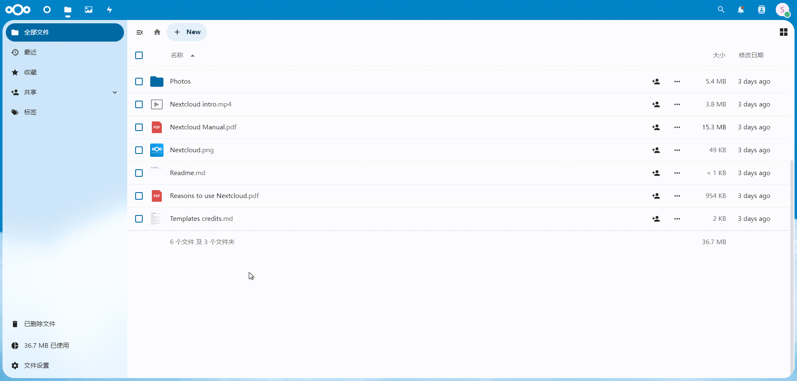This screenshot has width=797, height=381.
Task: Select Nextcloud intro.mp4 checkbox
Action: pyautogui.click(x=139, y=104)
